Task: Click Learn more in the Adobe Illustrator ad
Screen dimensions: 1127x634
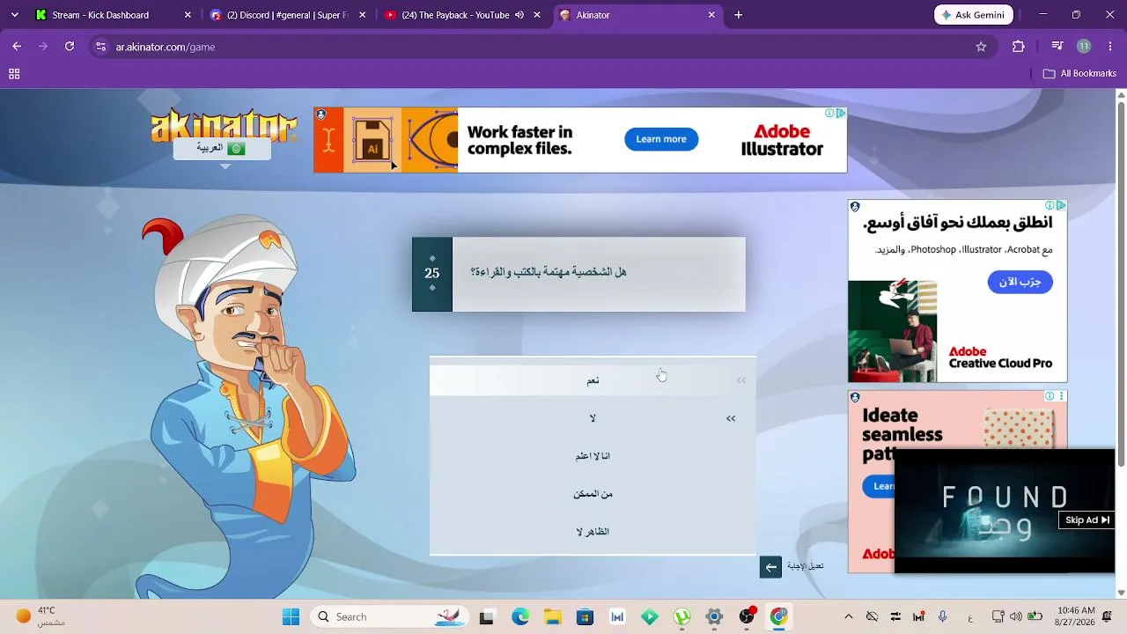Action: coord(661,139)
